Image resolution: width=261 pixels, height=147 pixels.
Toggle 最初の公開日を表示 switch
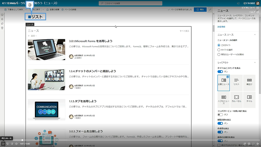pyautogui.click(x=220, y=141)
